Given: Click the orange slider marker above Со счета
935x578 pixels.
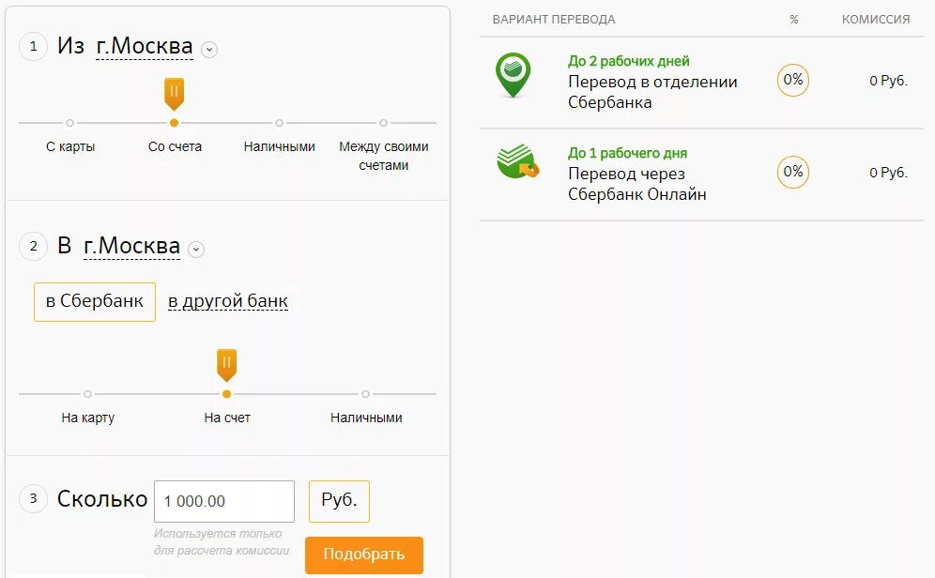Looking at the screenshot, I should 174,94.
